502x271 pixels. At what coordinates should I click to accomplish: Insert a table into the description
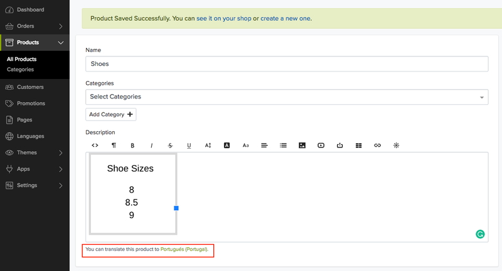[x=358, y=146]
